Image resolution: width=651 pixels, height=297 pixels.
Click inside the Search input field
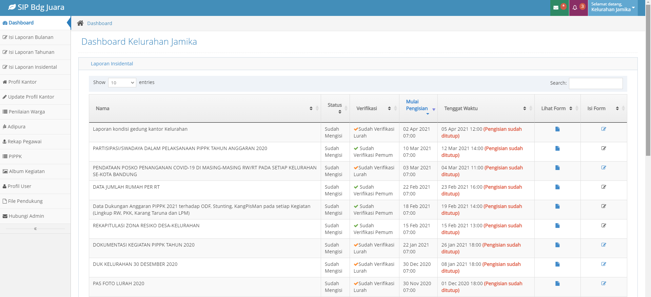[x=596, y=83]
